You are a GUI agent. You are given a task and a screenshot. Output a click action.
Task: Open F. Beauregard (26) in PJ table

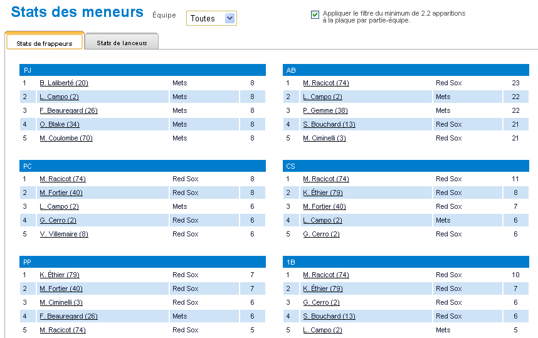coord(68,110)
